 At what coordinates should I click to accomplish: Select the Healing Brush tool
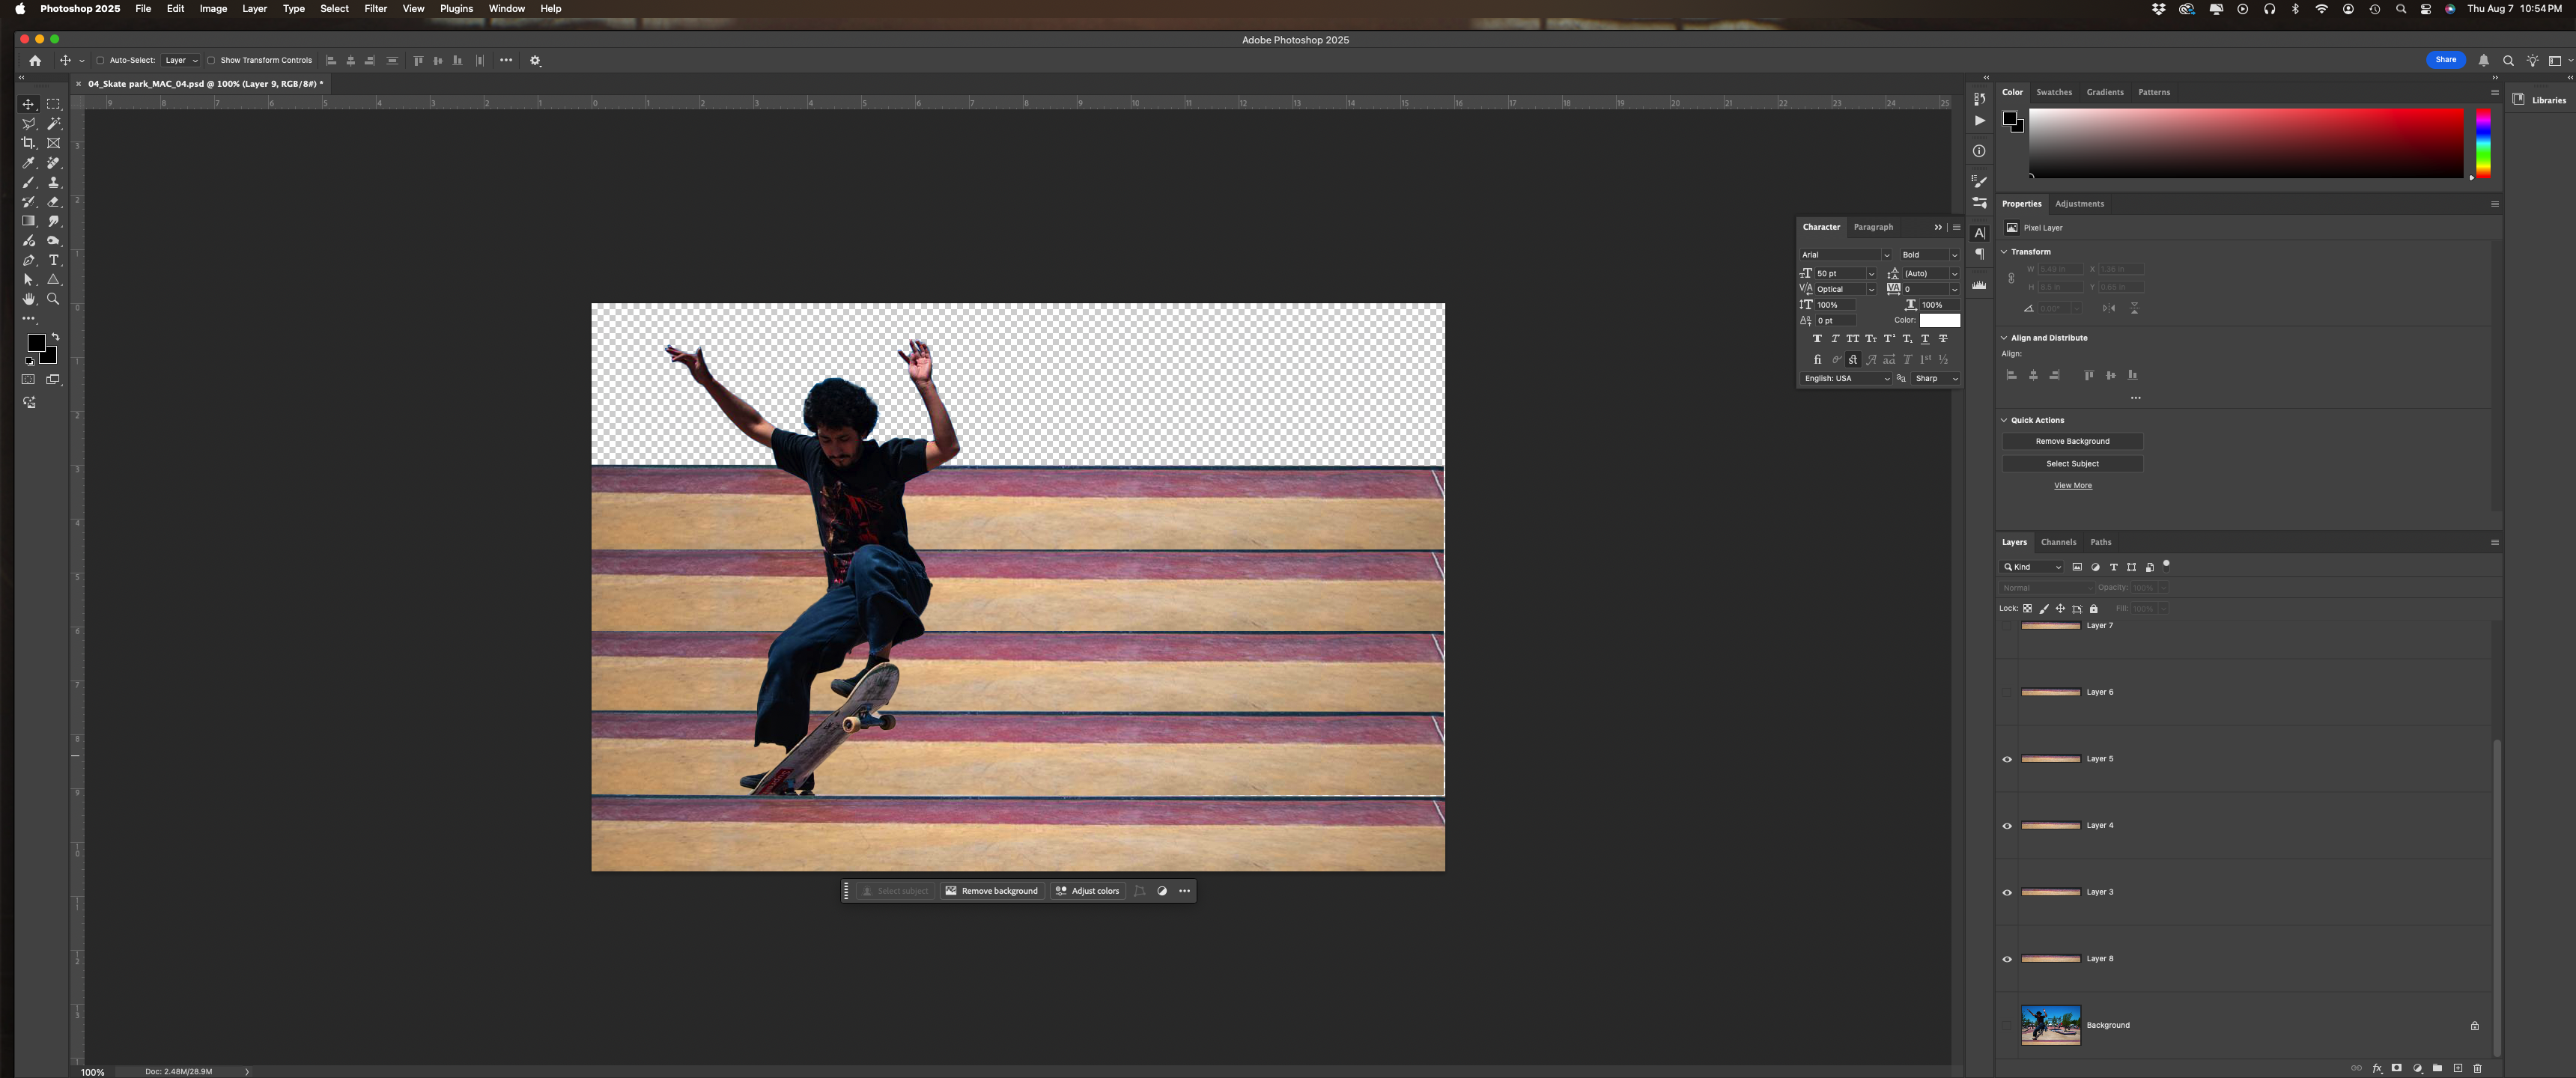54,163
